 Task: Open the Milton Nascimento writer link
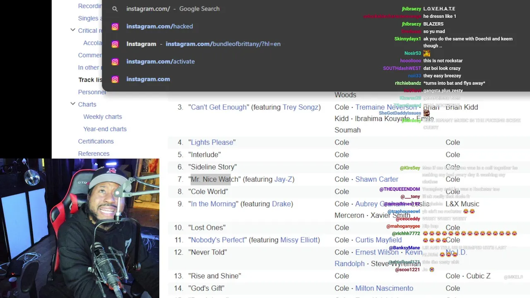click(384, 288)
